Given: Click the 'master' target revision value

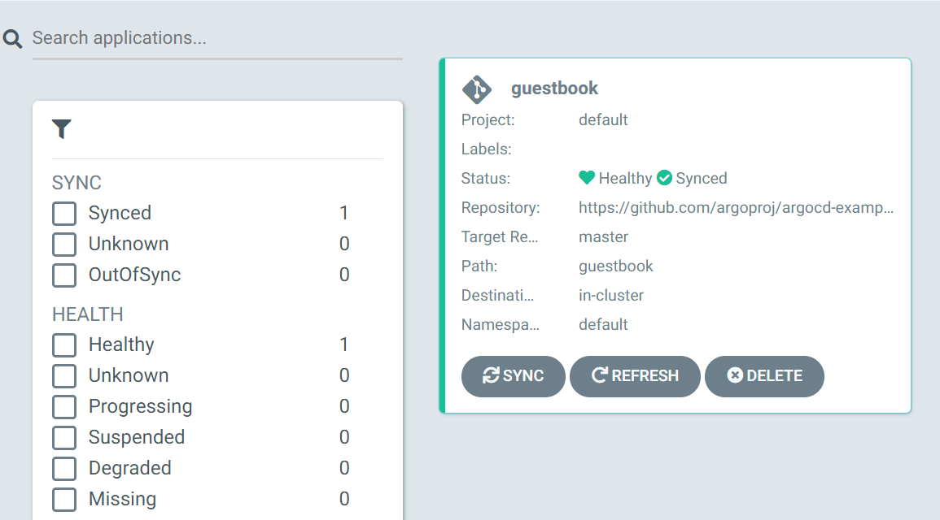Looking at the screenshot, I should pos(603,237).
